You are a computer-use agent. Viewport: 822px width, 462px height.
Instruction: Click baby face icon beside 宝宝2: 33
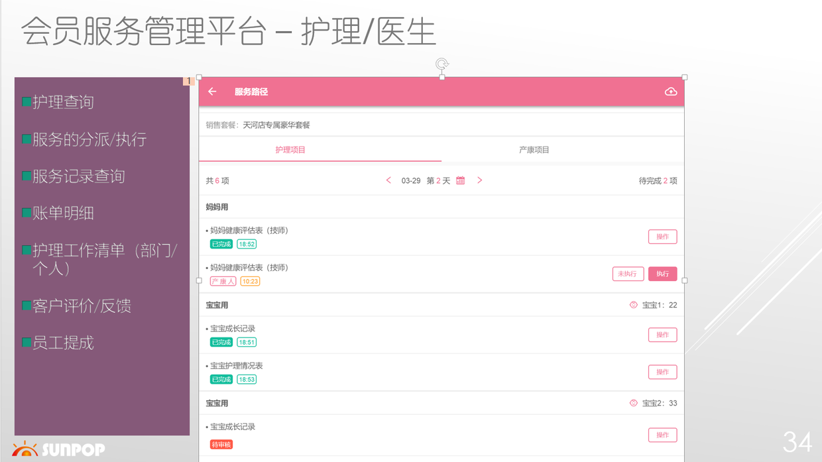point(633,403)
